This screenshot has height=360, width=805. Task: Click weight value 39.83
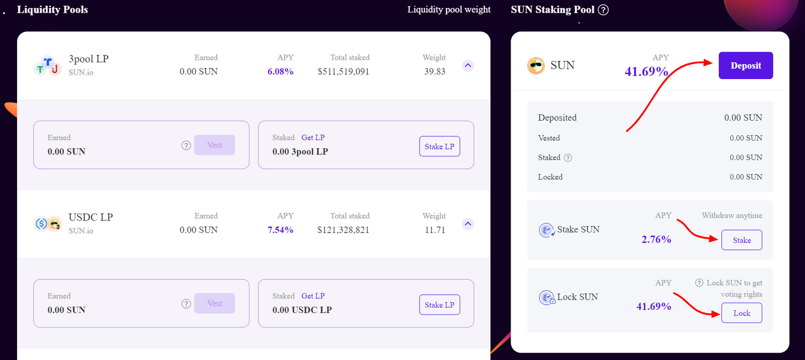coord(435,72)
